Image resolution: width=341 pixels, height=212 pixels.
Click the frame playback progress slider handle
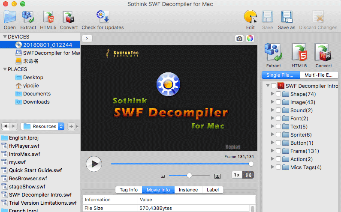(251, 164)
